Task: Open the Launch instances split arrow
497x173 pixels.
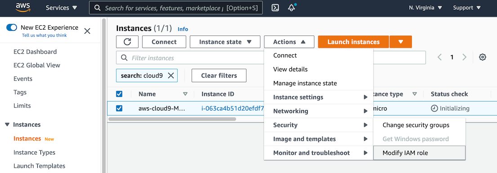Action: click(x=401, y=42)
